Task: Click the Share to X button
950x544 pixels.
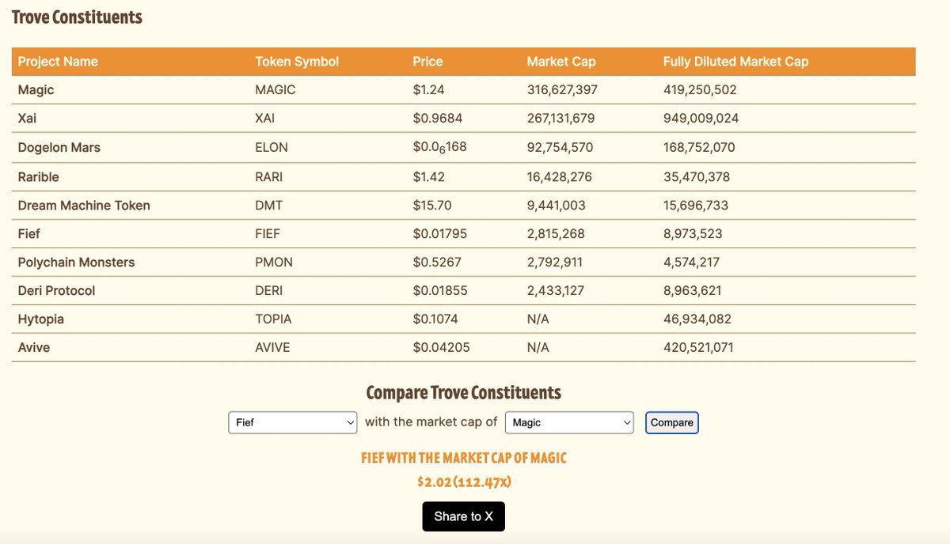Action: 463,516
